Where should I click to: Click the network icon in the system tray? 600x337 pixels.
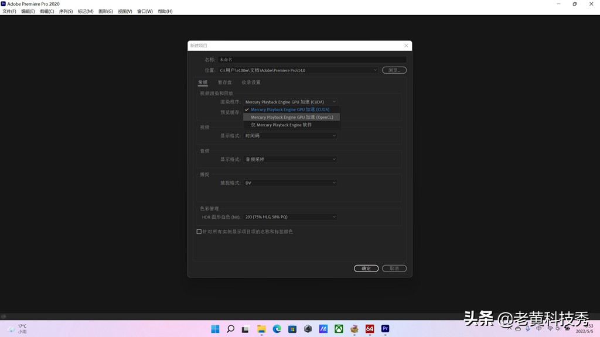550,329
